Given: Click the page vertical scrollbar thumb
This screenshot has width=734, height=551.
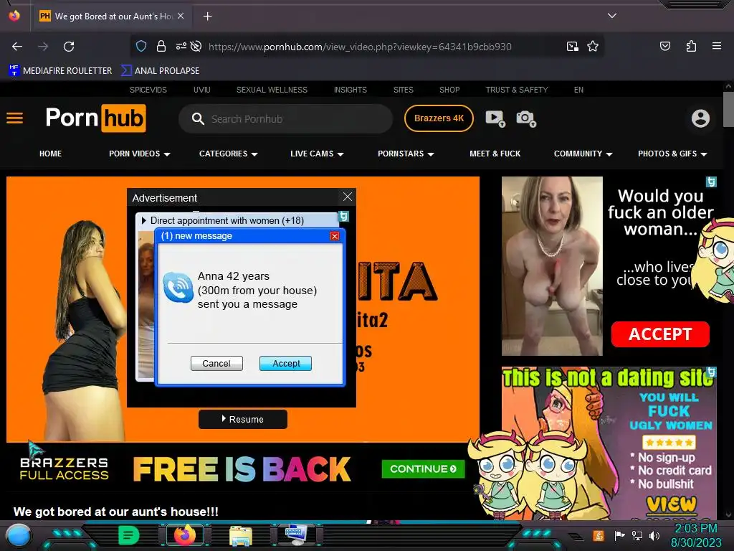Looking at the screenshot, I should click(728, 109).
